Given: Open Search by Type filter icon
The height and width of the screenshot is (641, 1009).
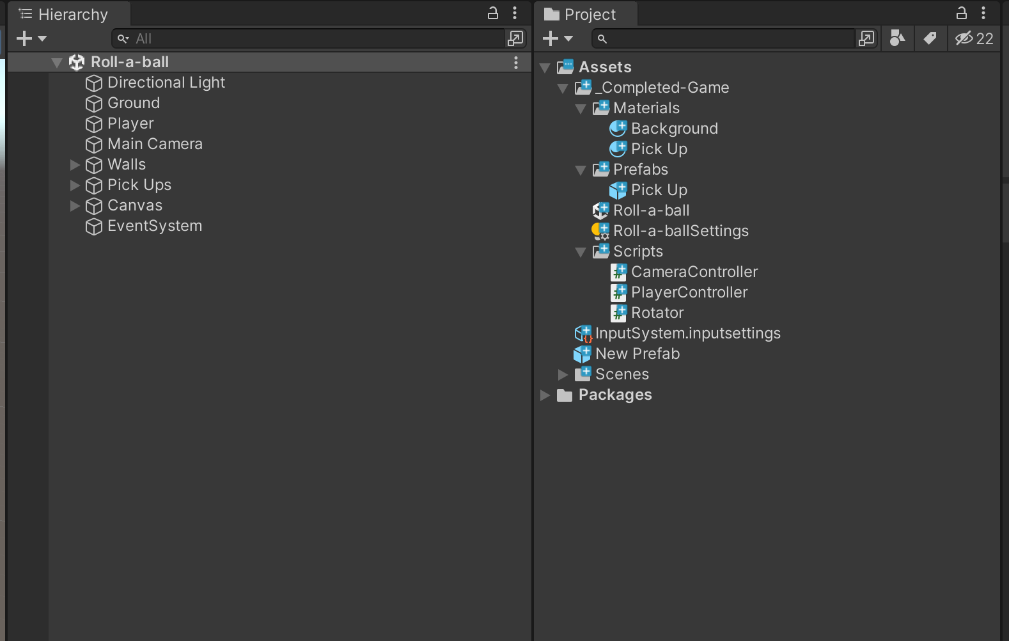Looking at the screenshot, I should pyautogui.click(x=897, y=38).
